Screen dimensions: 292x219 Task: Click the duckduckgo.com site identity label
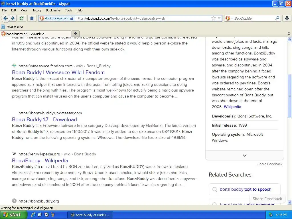click(56, 18)
